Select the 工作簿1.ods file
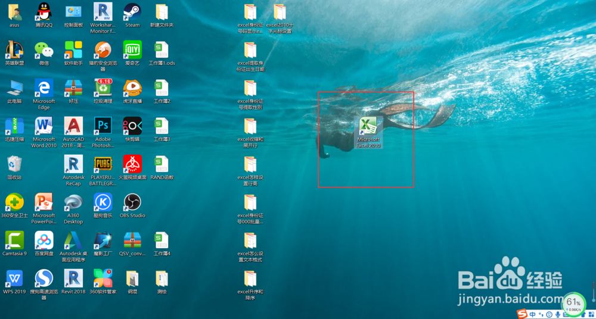The image size is (596, 319). pos(162,53)
